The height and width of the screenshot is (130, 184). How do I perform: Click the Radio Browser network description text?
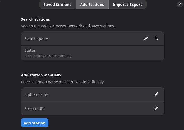[x=68, y=26]
